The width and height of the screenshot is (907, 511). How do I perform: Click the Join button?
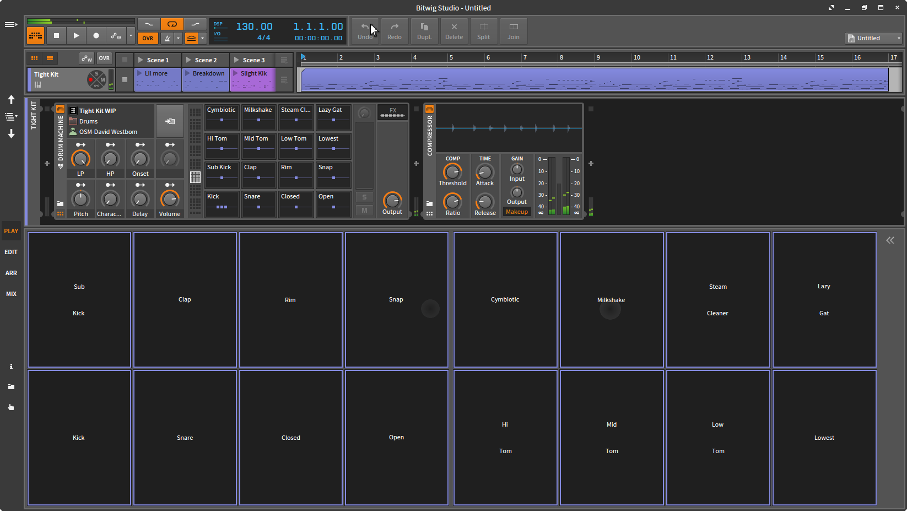514,31
